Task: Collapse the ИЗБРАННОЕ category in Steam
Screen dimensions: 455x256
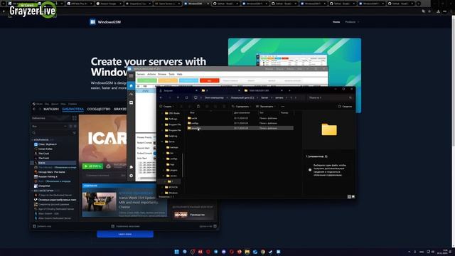Action: click(32, 140)
